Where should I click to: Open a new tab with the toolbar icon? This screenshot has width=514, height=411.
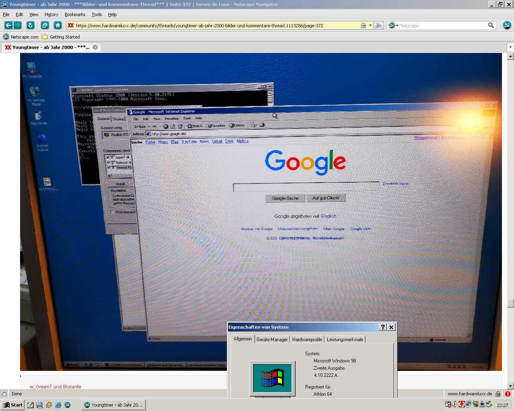(45, 25)
